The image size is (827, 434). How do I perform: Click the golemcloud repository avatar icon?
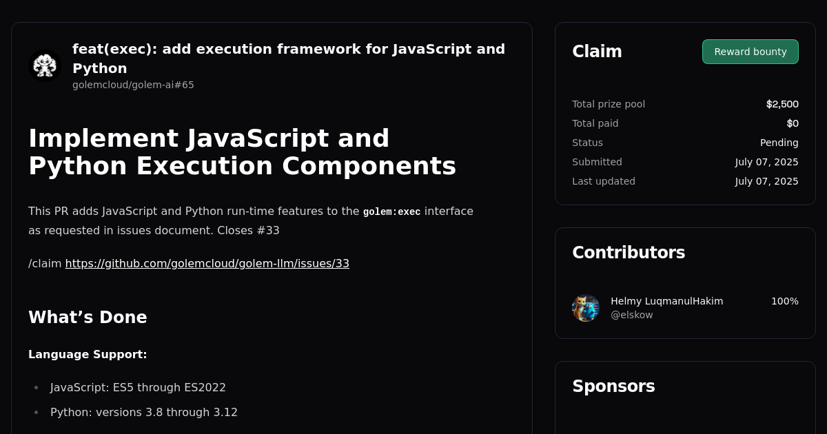45,65
